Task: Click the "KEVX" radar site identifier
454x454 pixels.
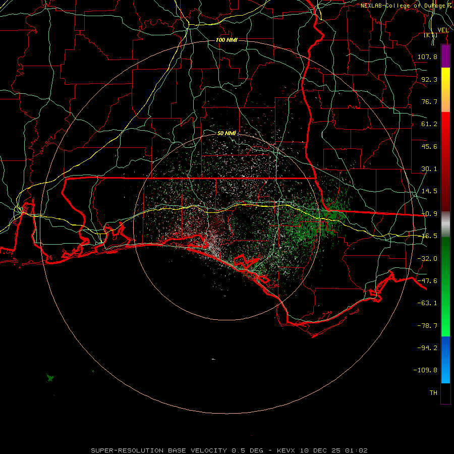Action: [x=286, y=450]
